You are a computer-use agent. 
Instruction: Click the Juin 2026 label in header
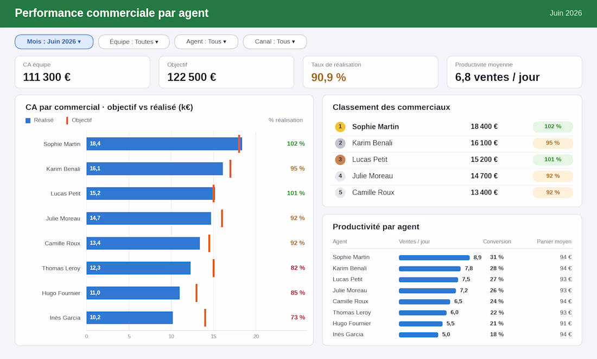[x=566, y=13]
